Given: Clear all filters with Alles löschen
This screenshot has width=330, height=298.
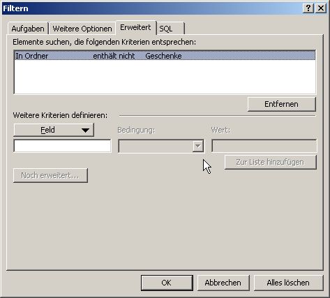Looking at the screenshot, I should click(288, 283).
